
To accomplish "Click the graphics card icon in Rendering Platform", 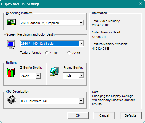I will tap(11, 22).
